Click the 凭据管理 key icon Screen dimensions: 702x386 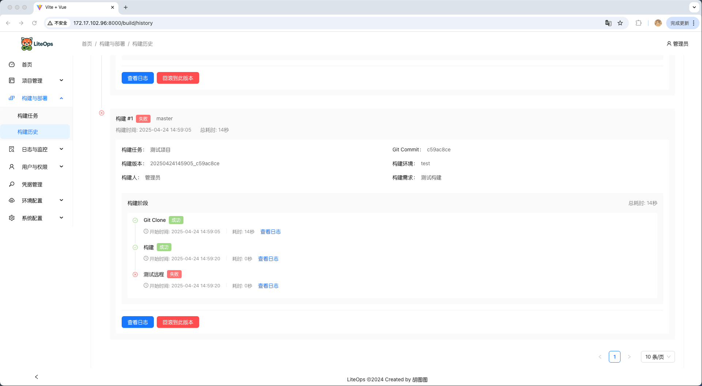tap(12, 184)
